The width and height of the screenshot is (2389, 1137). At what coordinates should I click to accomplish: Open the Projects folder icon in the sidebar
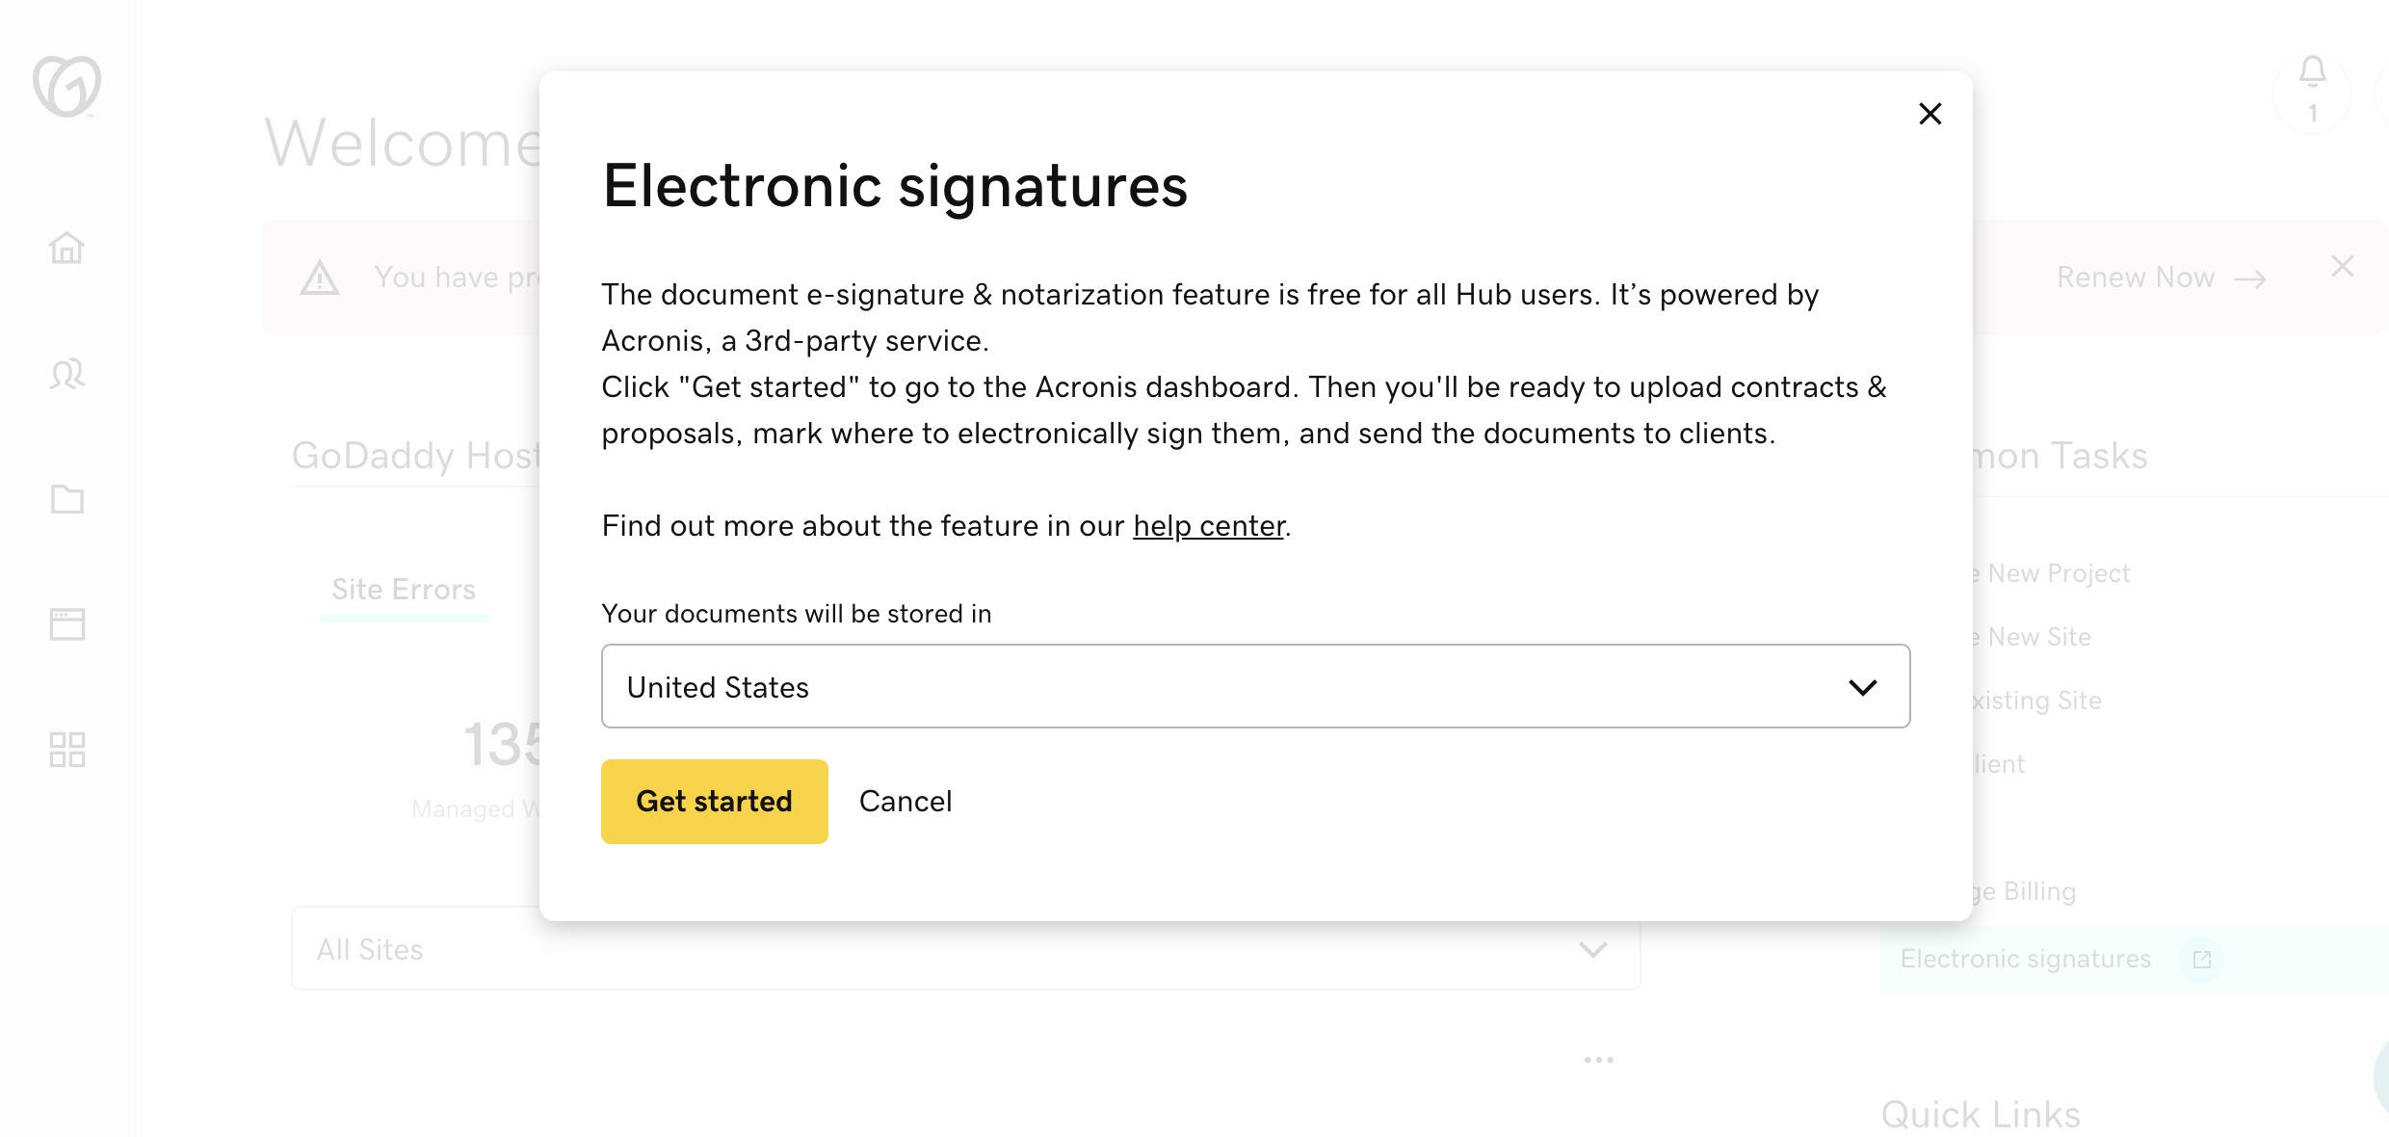[66, 498]
